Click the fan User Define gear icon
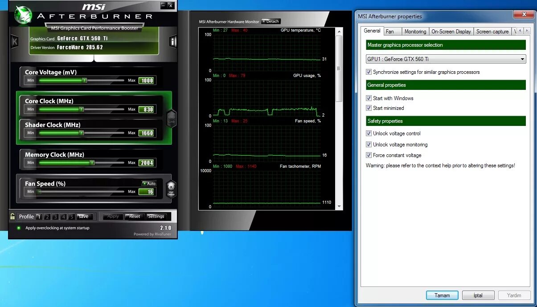This screenshot has height=307, width=537. 171,189
